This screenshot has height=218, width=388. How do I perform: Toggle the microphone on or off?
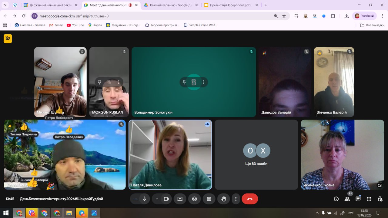click(x=145, y=199)
